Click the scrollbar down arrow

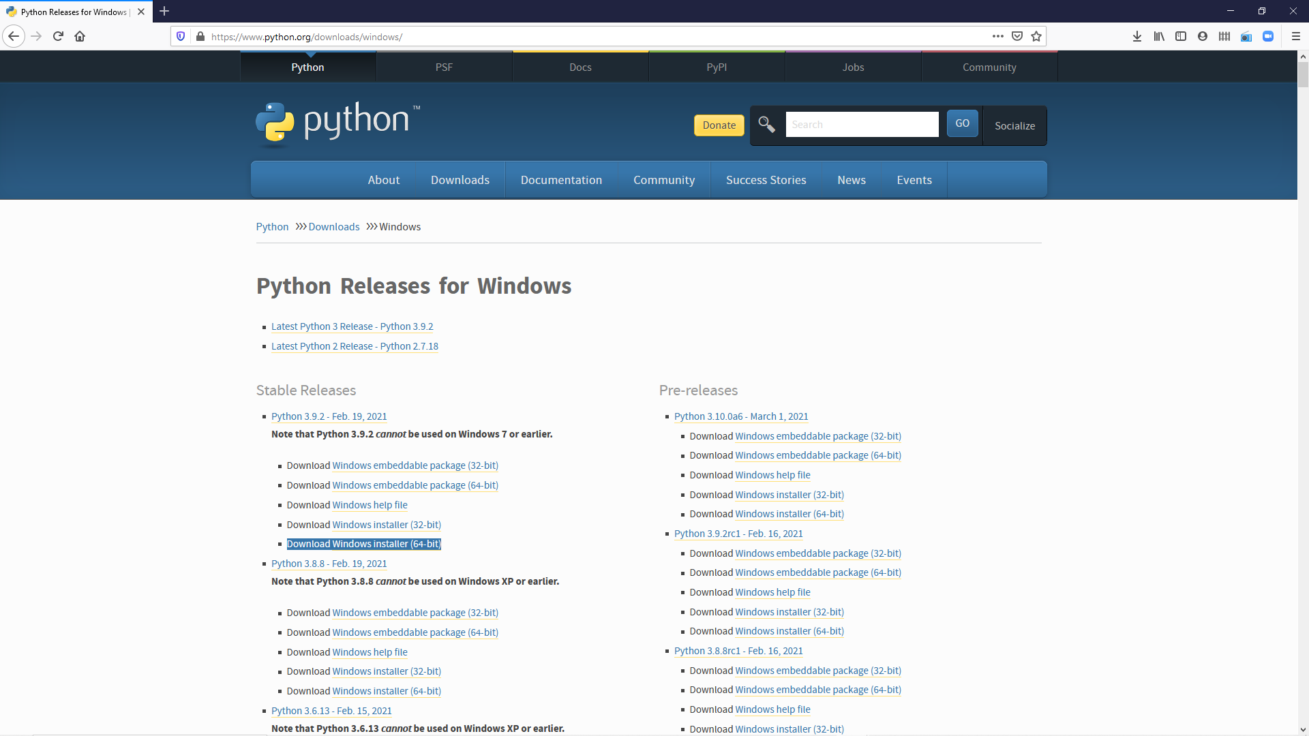pyautogui.click(x=1303, y=730)
